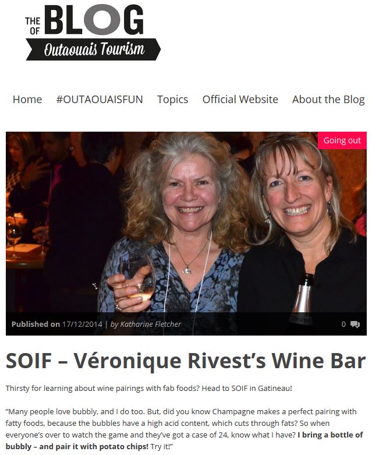Click the word BLOG in the header
The image size is (372, 455).
pos(94,19)
